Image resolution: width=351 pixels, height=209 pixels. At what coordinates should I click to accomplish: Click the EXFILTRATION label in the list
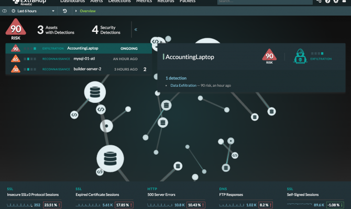[x=53, y=49]
